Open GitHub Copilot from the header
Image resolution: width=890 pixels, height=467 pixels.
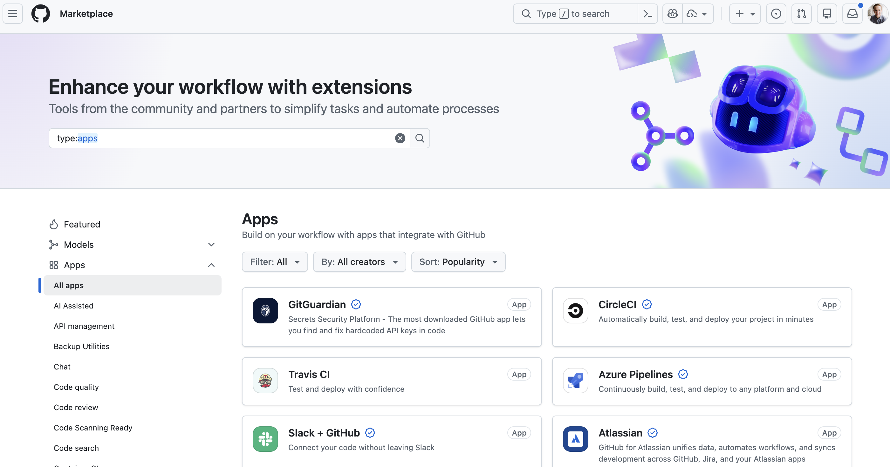click(x=672, y=13)
